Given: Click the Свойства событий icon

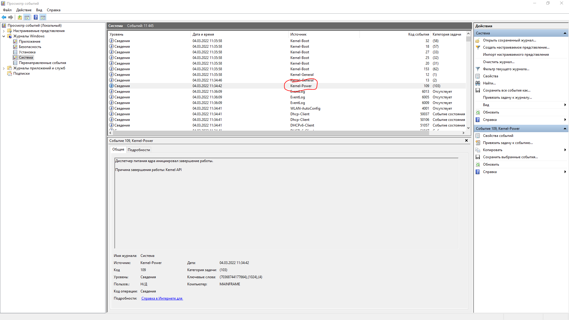Looking at the screenshot, I should point(478,136).
